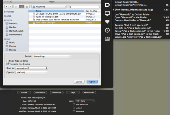Go forward with the right arrow button
Image resolution: width=170 pixels, height=115 pixels.
point(11,7)
